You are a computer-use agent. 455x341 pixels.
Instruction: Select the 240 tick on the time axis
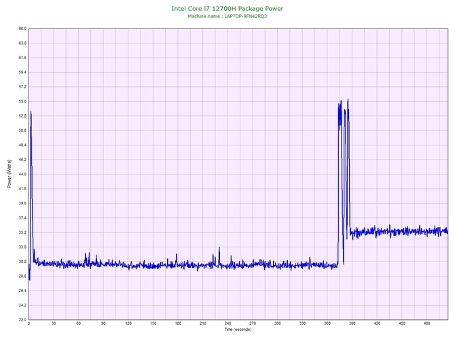coord(227,323)
